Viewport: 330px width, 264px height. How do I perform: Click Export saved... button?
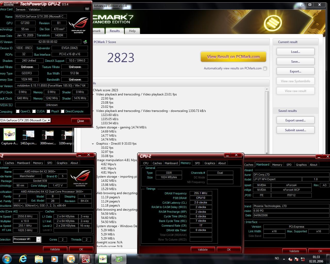295,120
